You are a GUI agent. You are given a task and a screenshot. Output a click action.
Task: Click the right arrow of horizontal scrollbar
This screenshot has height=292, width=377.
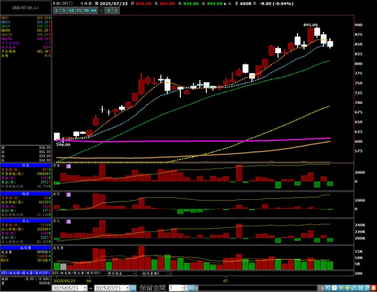(x=322, y=288)
